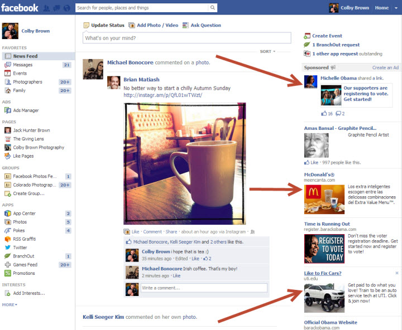Open the coffee mug photo
The width and height of the screenshot is (402, 330).
tap(185, 163)
